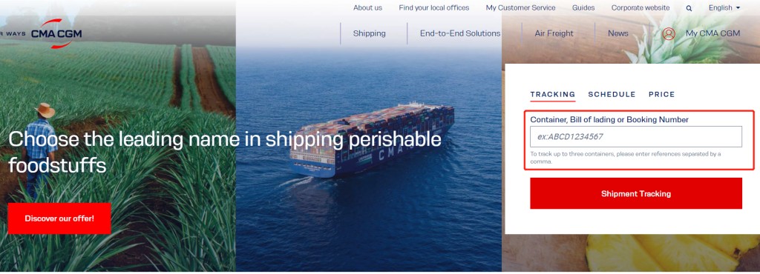Image resolution: width=760 pixels, height=274 pixels.
Task: Open the Corporate website link
Action: click(x=641, y=7)
